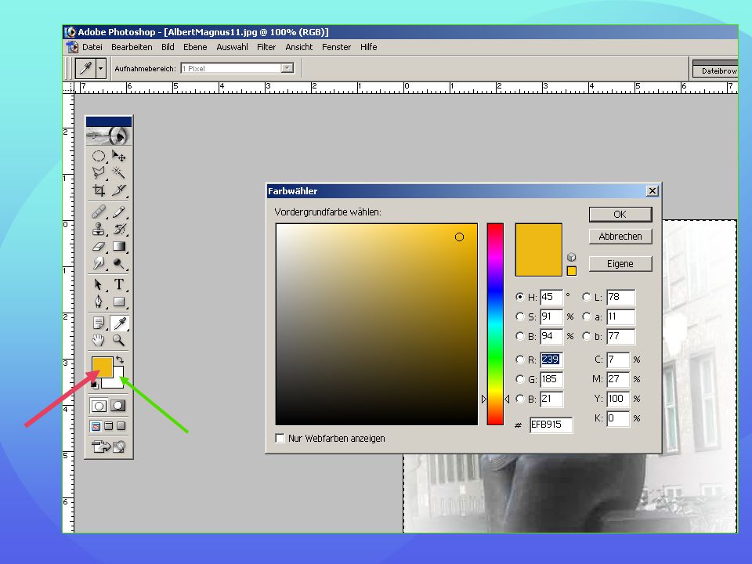This screenshot has height=564, width=752.
Task: Select the Notes tool
Action: [x=99, y=324]
